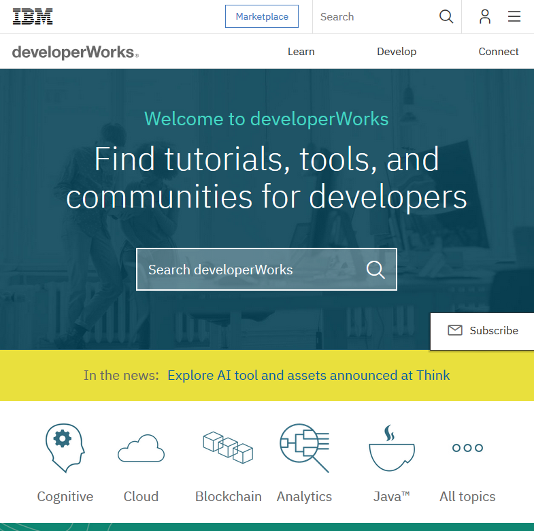The image size is (534, 531).
Task: Select the Blockchain cubes icon
Action: pos(228,447)
